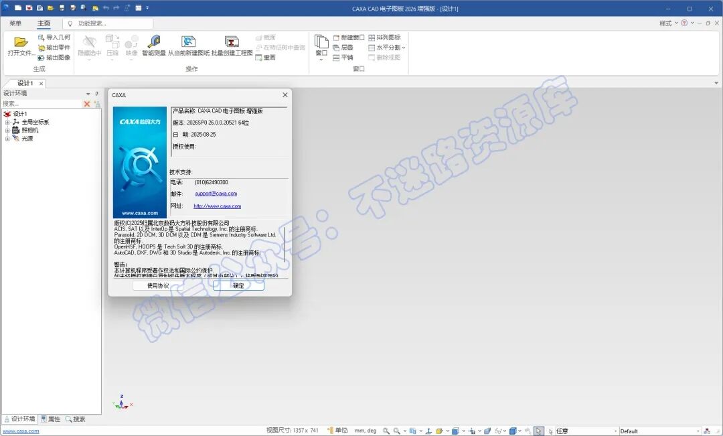The width and height of the screenshot is (723, 436).
Task: Click the yellow open folder quick-access icon
Action: (51, 8)
